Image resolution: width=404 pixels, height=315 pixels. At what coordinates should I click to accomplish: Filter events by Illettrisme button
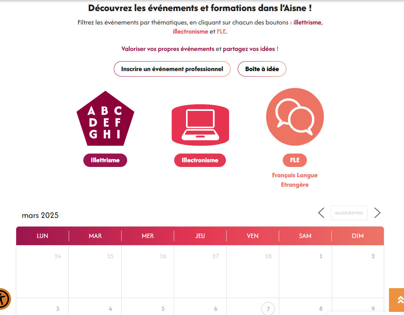coord(105,160)
